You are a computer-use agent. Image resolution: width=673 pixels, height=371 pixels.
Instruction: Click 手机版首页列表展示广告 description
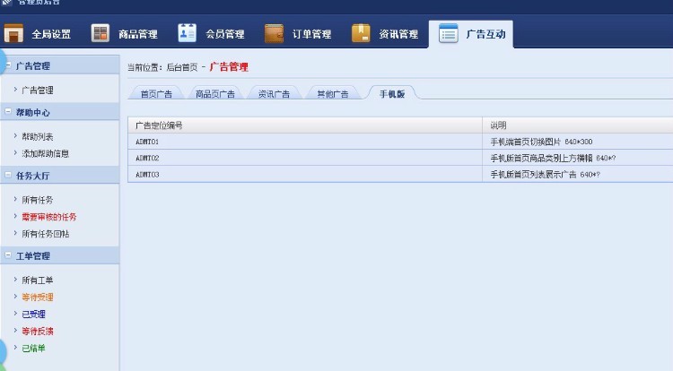pyautogui.click(x=545, y=175)
